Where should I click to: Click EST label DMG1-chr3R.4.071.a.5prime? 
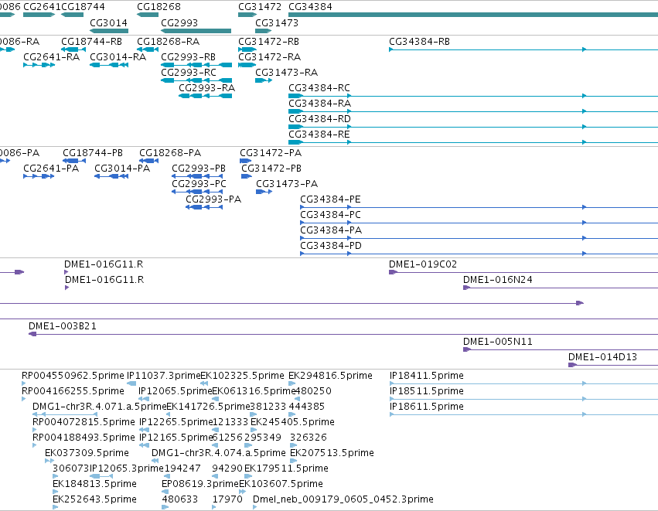(x=100, y=407)
